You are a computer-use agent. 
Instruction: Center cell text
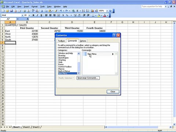tap(50, 15)
